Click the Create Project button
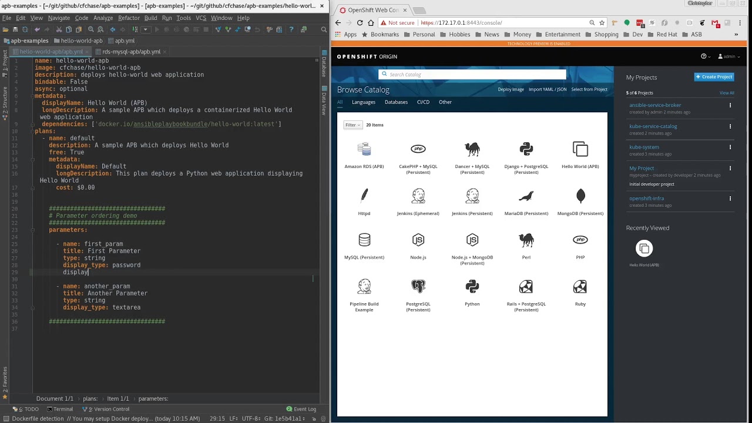Image resolution: width=752 pixels, height=423 pixels. (x=714, y=77)
